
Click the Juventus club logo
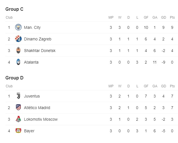(x=18, y=96)
